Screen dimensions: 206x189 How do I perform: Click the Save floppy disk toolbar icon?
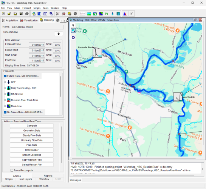click(21, 14)
